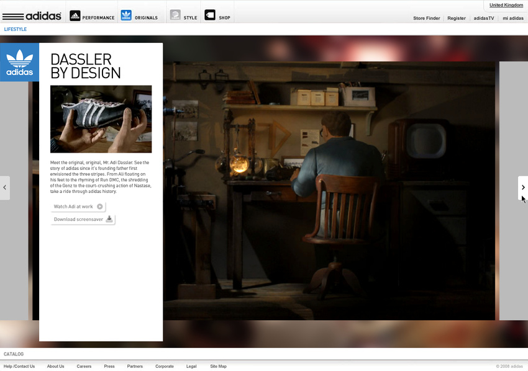The height and width of the screenshot is (371, 528).
Task: Click the 2008 adidas copyright text
Action: pyautogui.click(x=509, y=366)
